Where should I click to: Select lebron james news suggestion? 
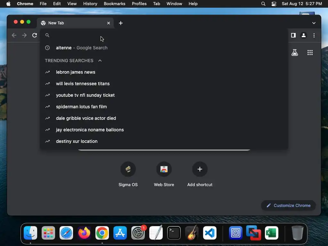pos(164,72)
